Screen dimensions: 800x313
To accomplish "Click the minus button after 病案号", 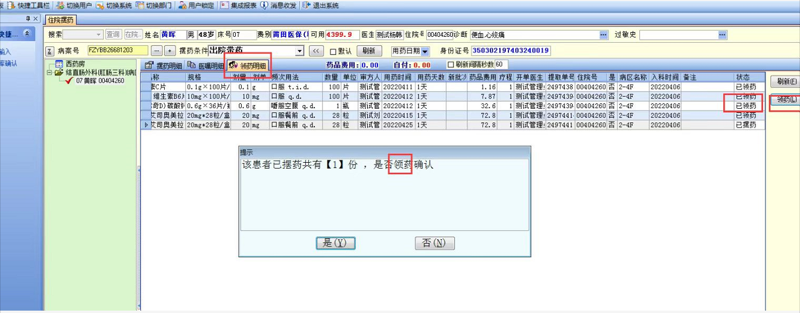I will 157,51.
